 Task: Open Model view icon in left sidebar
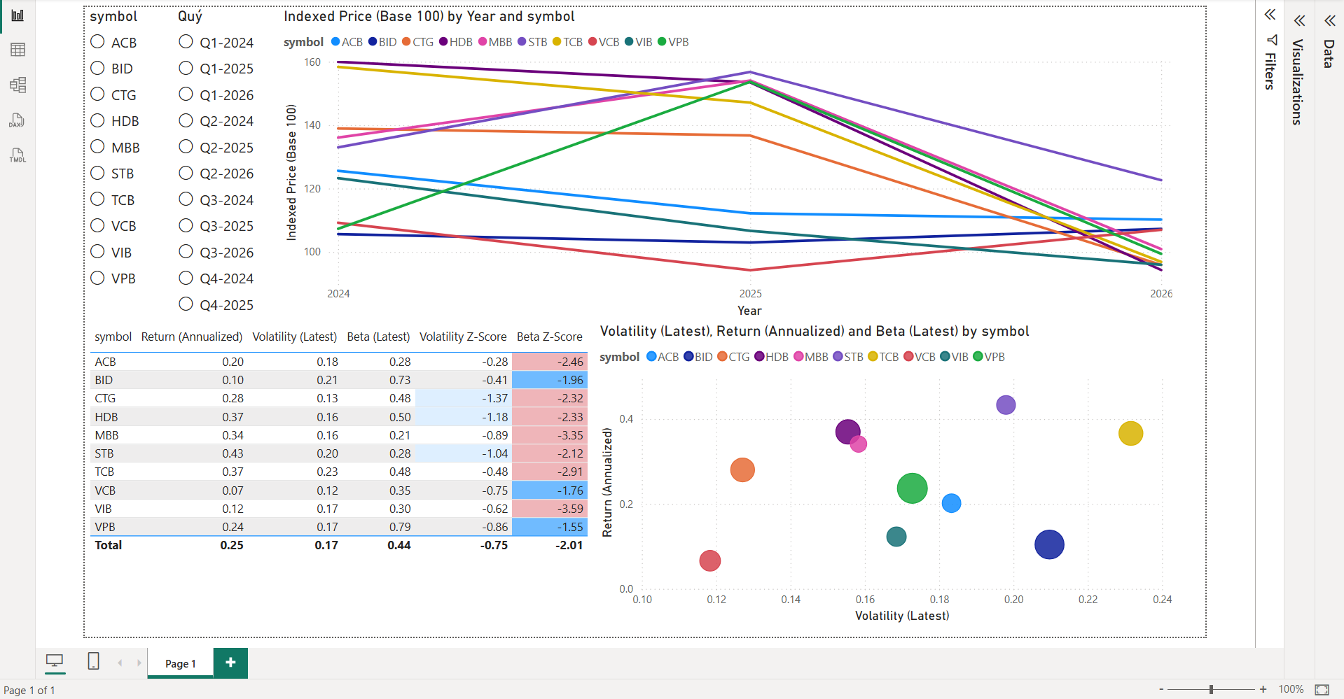[x=18, y=85]
